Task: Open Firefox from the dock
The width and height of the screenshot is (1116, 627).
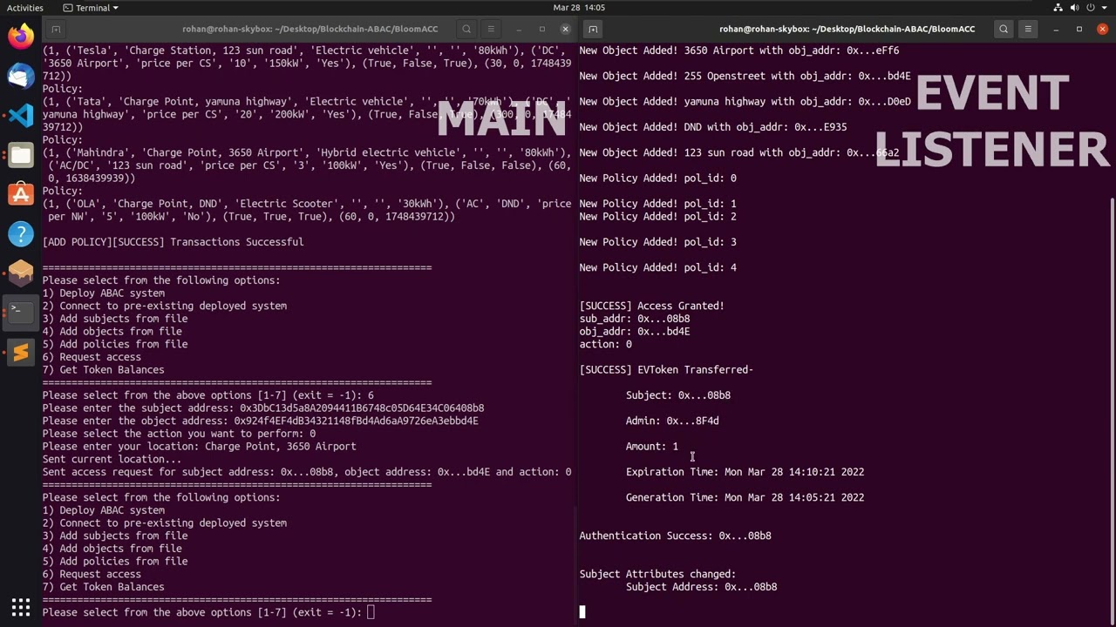Action: tap(21, 36)
